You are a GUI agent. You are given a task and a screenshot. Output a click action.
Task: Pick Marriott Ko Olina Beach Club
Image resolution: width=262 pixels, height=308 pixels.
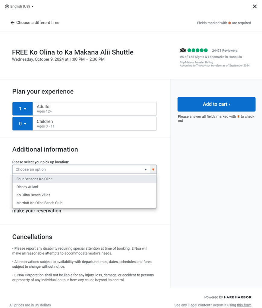click(39, 203)
